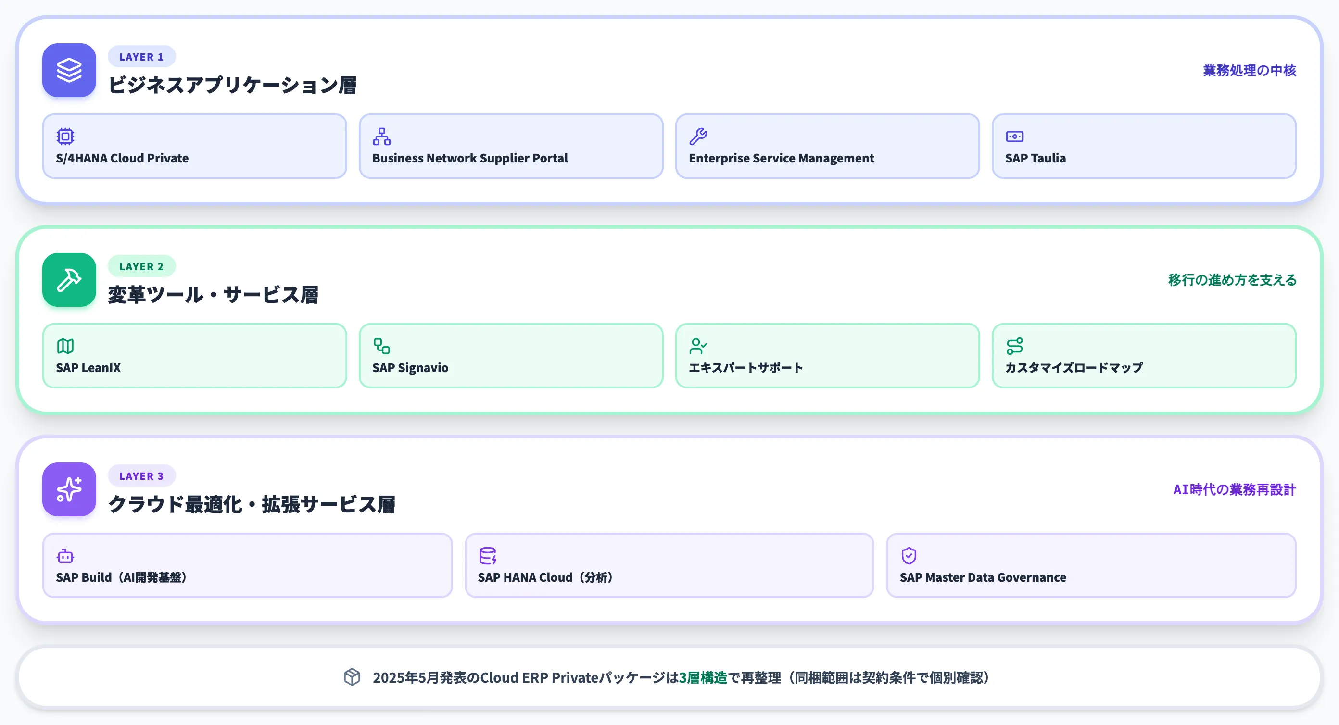Click the クラウド最適化・拡張サービス層 heading

click(252, 504)
